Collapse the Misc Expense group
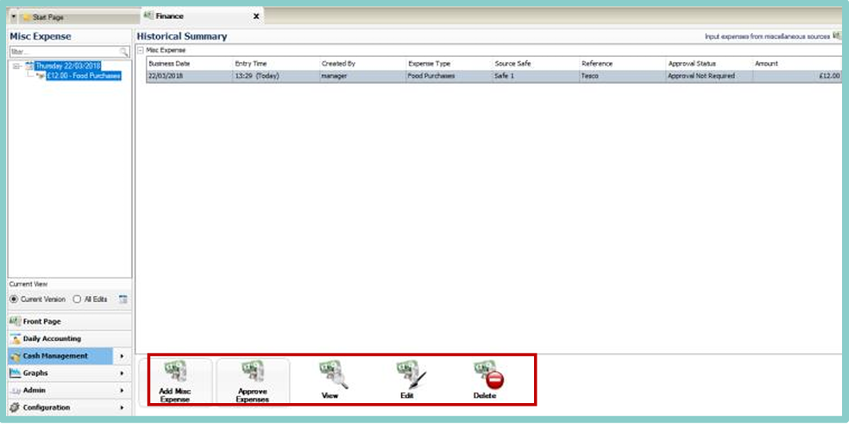The height and width of the screenshot is (424, 849). (x=141, y=51)
